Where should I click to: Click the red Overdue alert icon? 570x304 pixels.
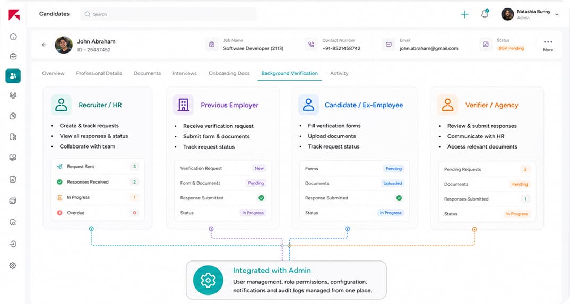pos(59,213)
